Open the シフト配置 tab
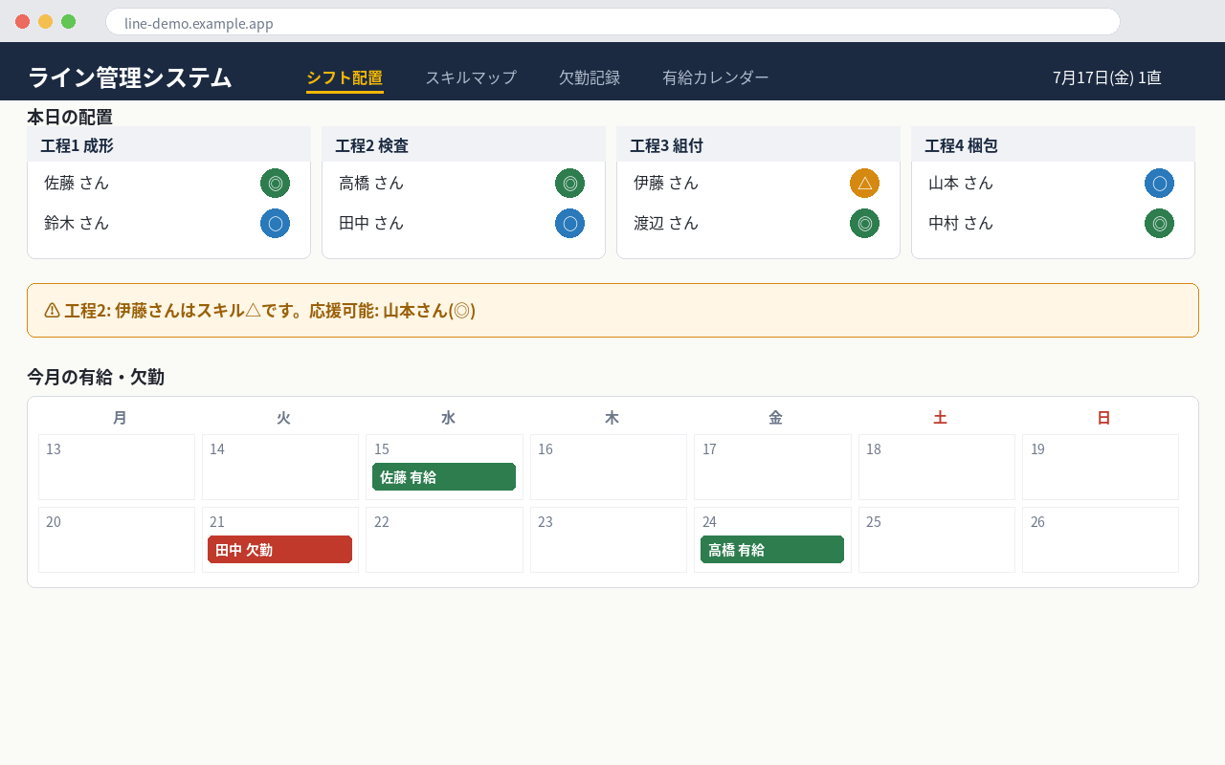This screenshot has width=1225, height=765. pos(345,77)
